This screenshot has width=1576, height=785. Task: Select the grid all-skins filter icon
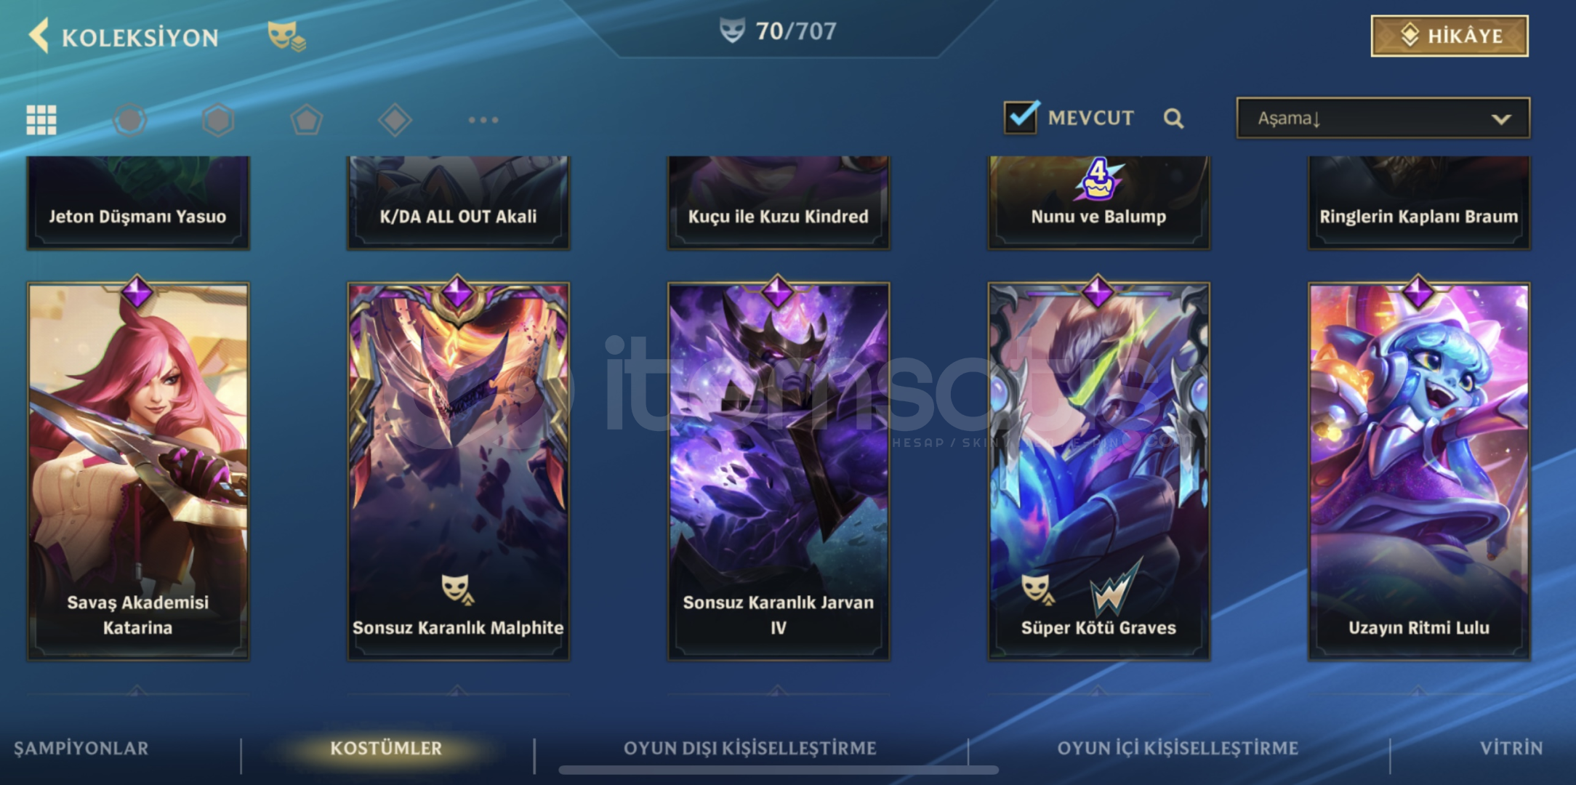[x=41, y=120]
